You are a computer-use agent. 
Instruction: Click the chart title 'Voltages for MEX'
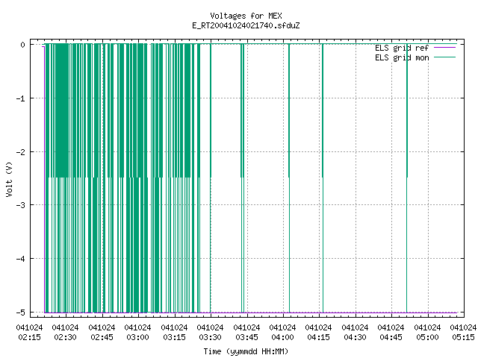[x=246, y=16]
